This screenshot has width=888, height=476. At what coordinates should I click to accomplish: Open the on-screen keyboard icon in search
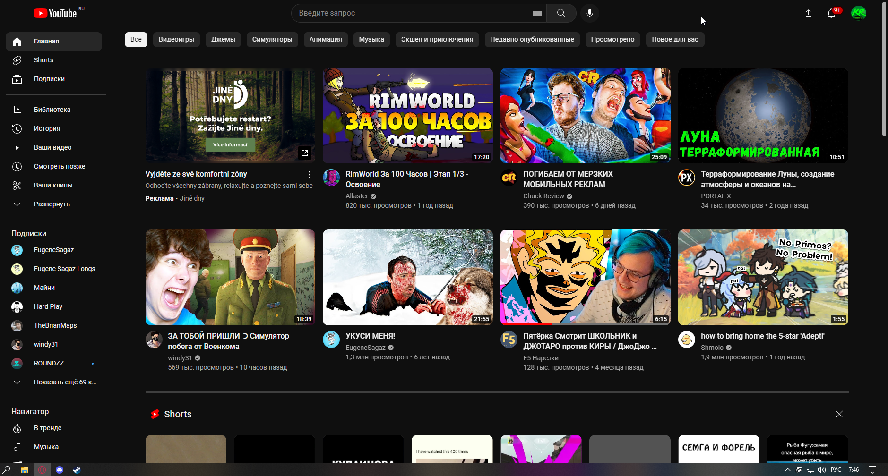coord(537,13)
